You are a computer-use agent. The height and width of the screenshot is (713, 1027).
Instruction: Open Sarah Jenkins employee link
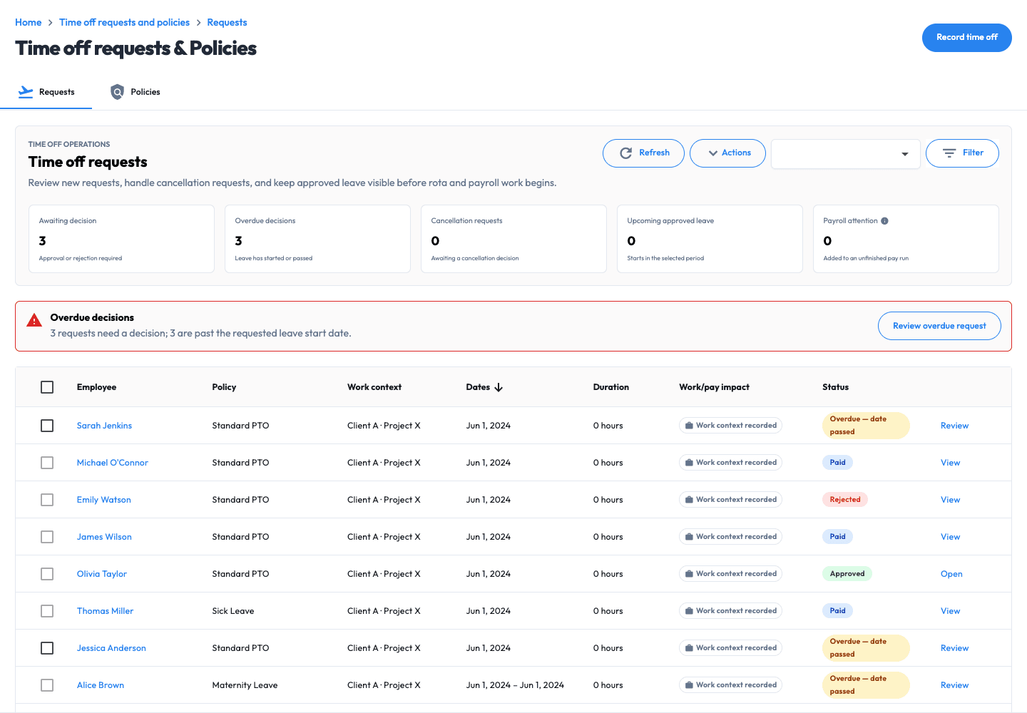click(x=104, y=426)
